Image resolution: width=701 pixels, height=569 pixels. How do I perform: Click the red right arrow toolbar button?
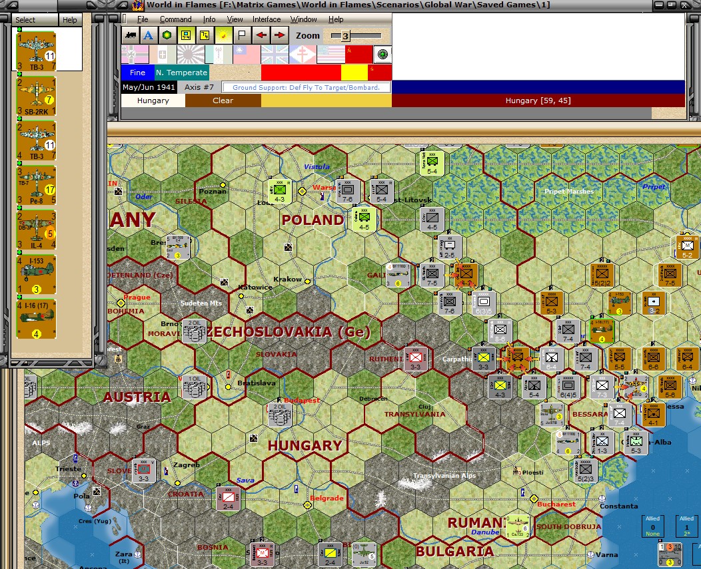[279, 35]
